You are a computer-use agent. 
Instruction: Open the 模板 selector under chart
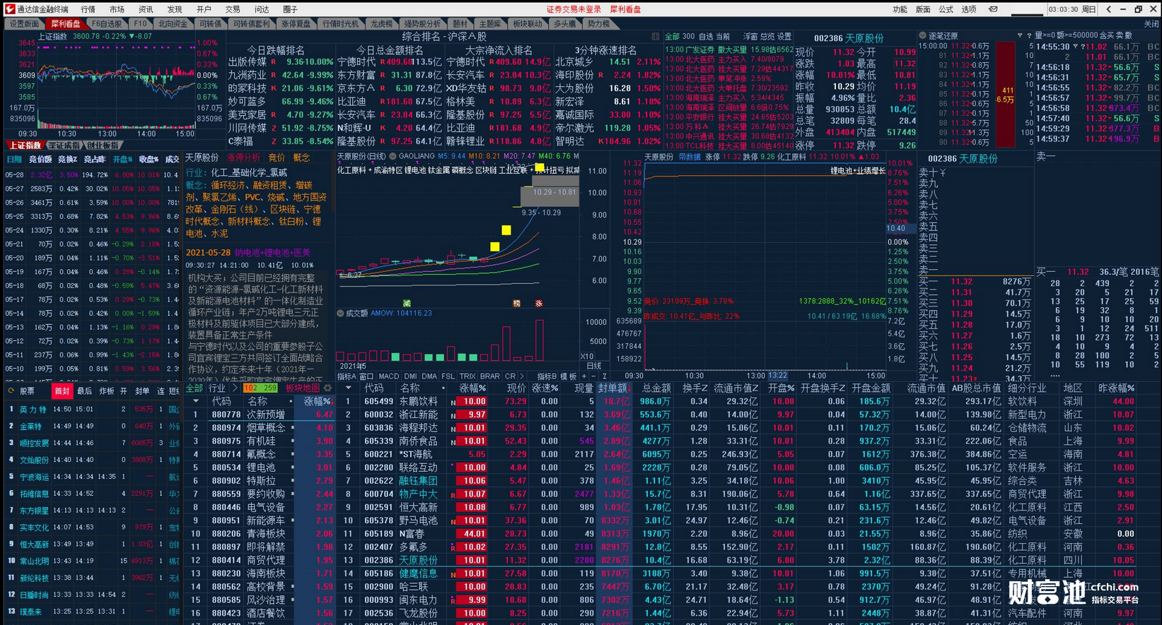click(x=569, y=376)
